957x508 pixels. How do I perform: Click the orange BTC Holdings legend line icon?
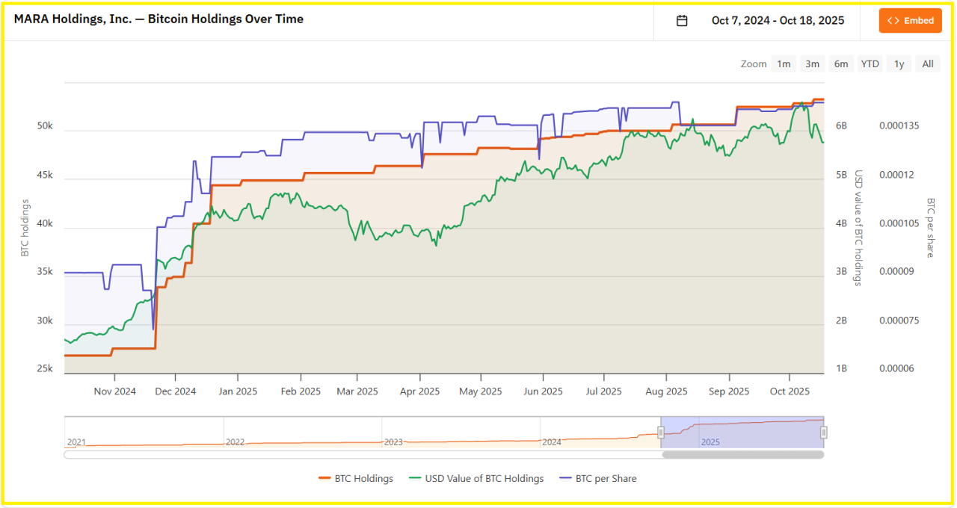324,479
